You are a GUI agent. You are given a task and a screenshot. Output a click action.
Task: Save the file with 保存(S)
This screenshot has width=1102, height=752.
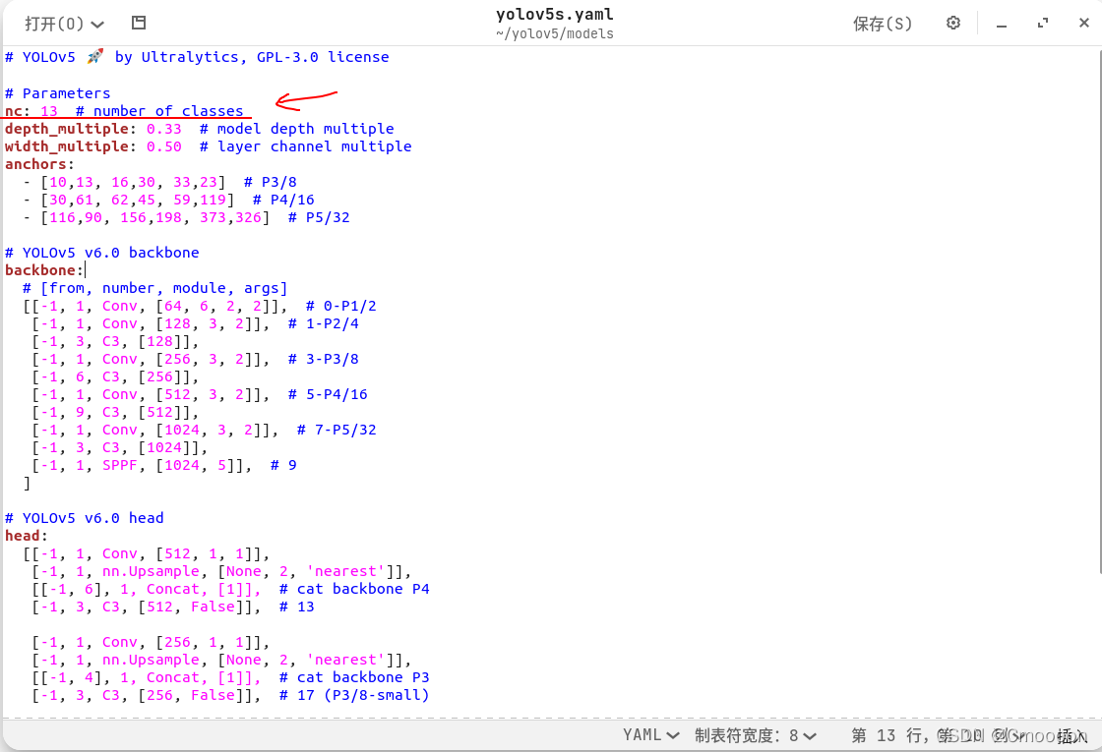click(x=882, y=24)
